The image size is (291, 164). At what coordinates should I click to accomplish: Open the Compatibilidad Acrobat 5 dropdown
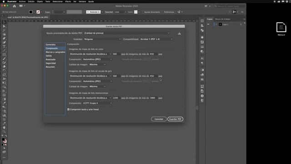(x=156, y=39)
